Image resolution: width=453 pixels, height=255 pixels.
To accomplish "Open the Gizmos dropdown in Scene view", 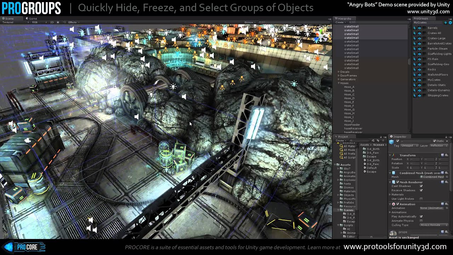I will (x=250, y=22).
